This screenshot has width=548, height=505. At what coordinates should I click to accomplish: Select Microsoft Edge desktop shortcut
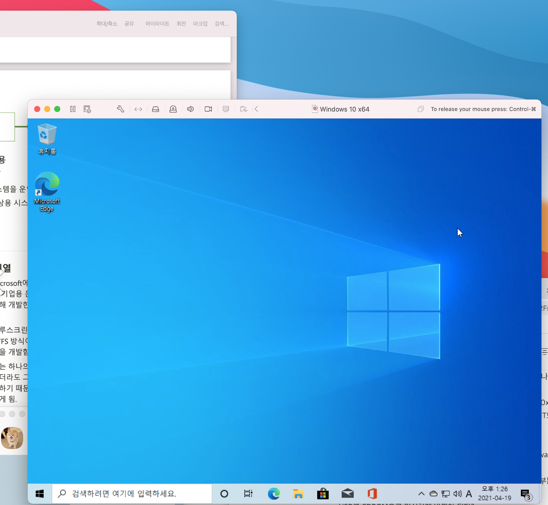pos(47,192)
